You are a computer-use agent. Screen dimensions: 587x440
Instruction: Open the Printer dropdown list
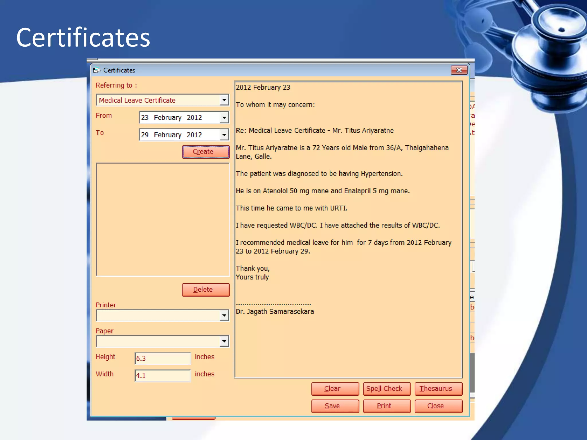pos(224,316)
